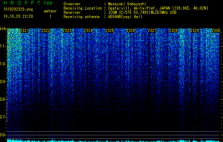Image resolution: width=223 pixels, height=142 pixels.
Task: Click the ICOM IC-575 receiver details
Action: click(x=142, y=12)
